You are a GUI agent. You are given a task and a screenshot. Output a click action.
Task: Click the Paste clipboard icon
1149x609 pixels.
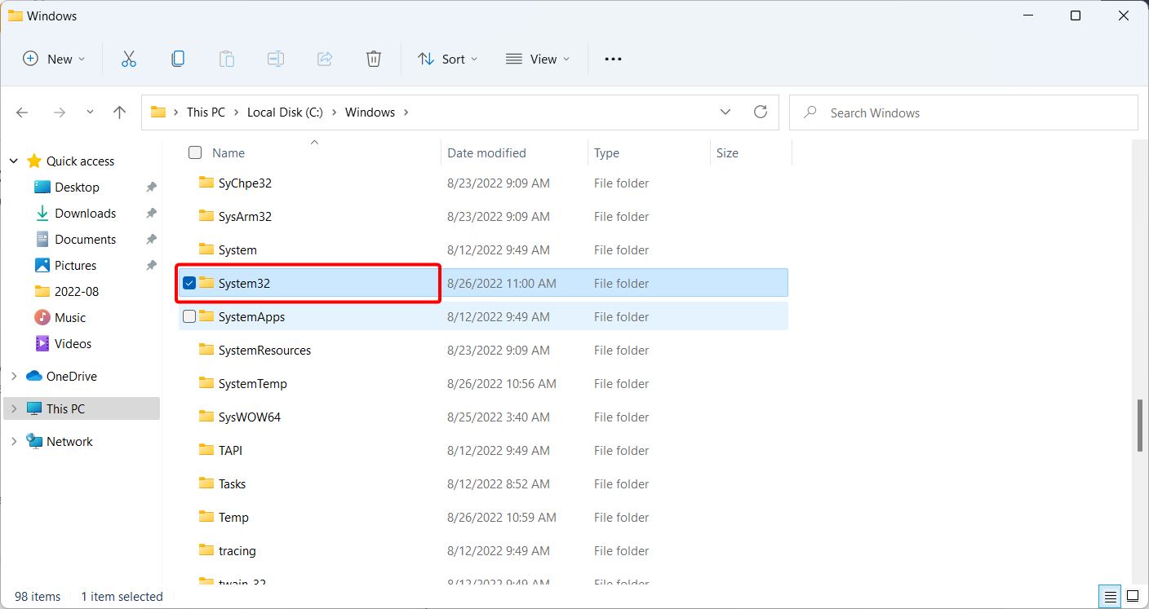point(227,59)
